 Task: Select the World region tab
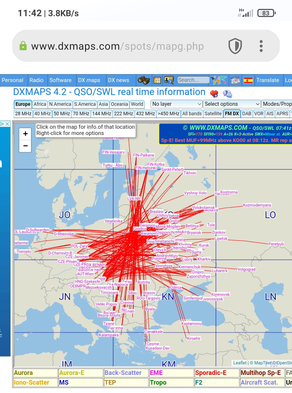[x=137, y=104]
